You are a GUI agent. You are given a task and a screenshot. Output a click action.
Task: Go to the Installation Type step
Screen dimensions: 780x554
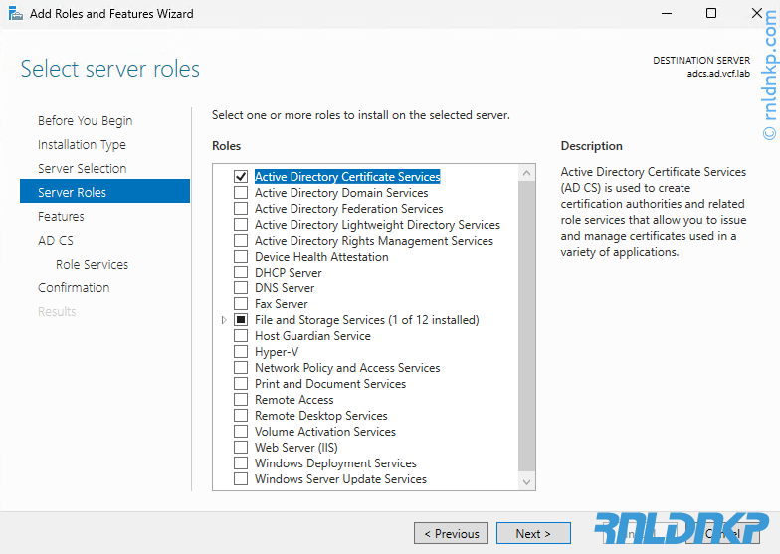tap(82, 145)
